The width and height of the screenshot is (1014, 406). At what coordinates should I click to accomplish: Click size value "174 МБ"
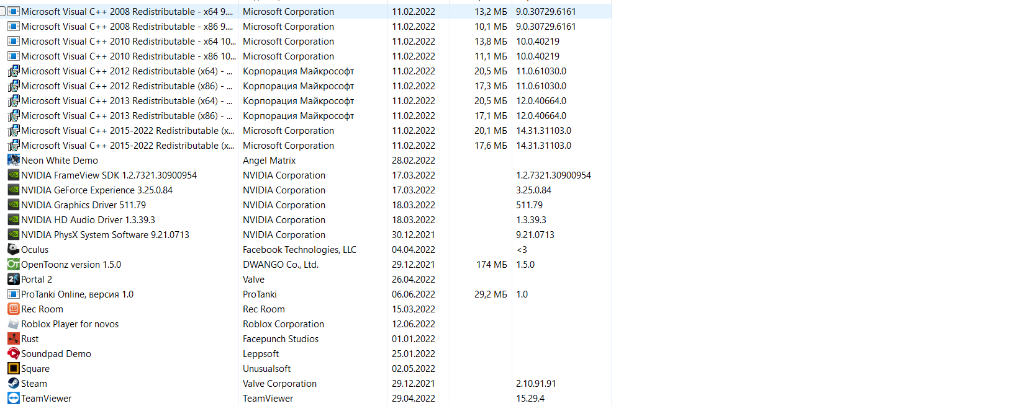(x=492, y=265)
